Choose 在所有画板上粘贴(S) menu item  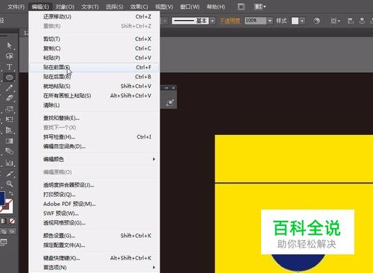(94, 95)
